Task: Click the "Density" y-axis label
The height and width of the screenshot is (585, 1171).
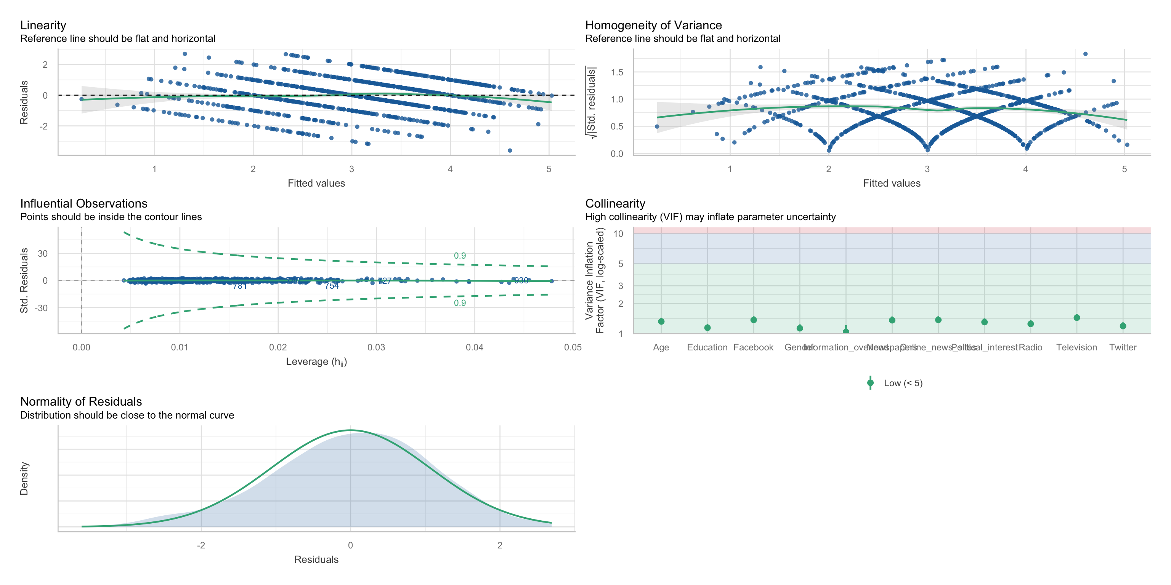Action: click(x=24, y=478)
